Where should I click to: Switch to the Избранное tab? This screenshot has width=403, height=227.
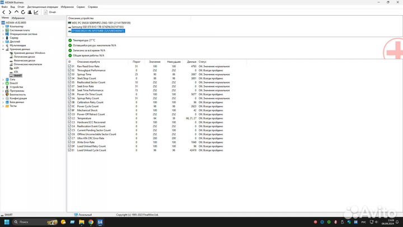click(x=18, y=18)
